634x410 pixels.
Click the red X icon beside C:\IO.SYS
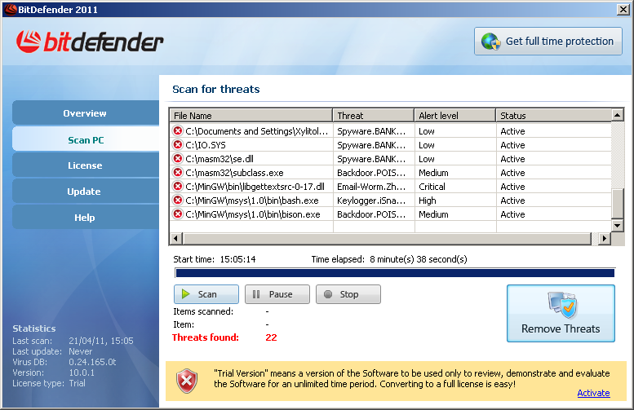point(178,144)
